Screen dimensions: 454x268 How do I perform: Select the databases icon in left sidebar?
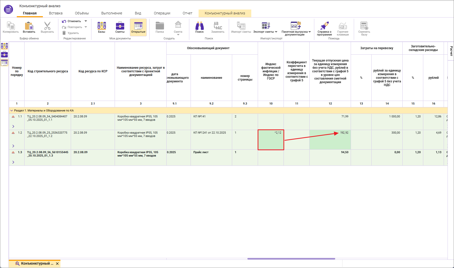4,46
